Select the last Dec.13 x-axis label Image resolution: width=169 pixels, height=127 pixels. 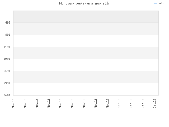point(154,103)
